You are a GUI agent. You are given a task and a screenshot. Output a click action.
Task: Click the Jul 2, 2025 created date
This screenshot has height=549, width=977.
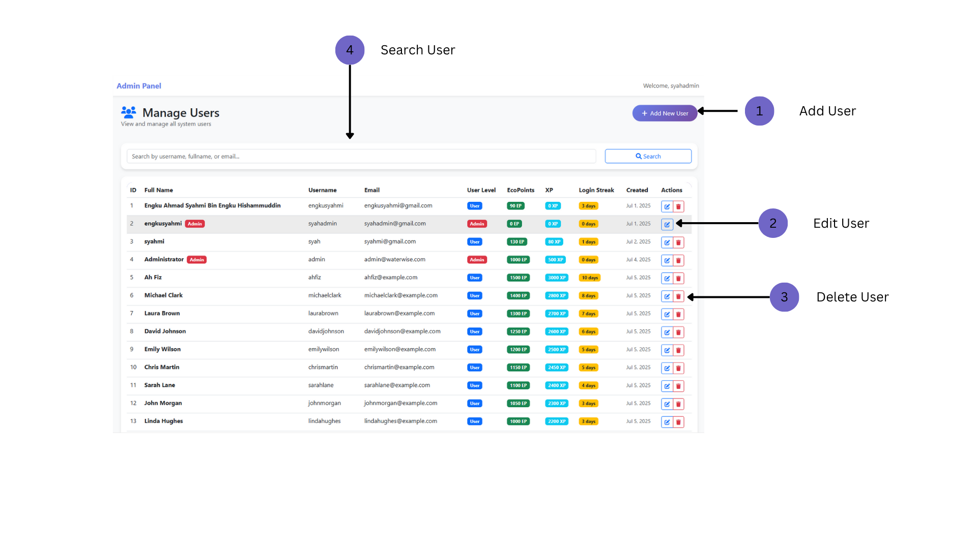pos(638,241)
